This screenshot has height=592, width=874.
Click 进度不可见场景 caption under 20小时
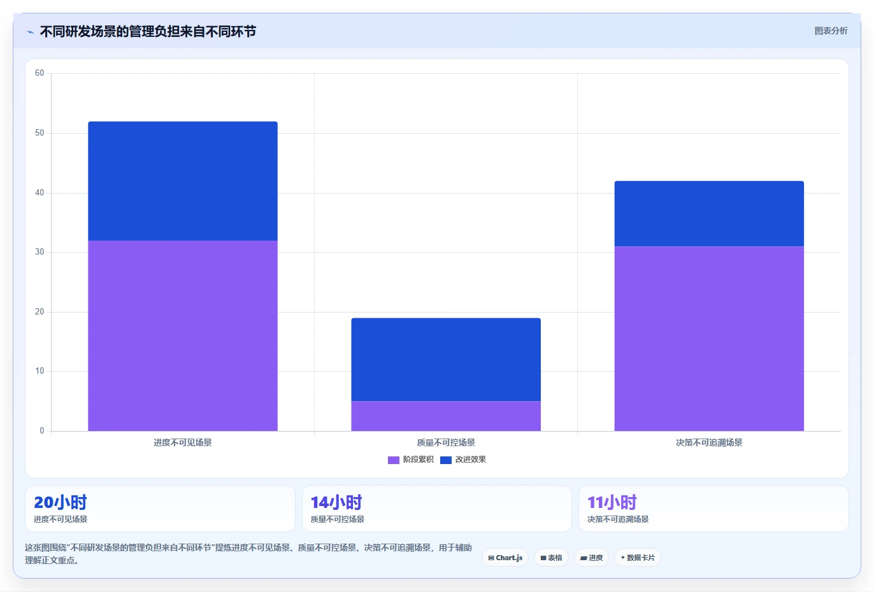(x=61, y=519)
